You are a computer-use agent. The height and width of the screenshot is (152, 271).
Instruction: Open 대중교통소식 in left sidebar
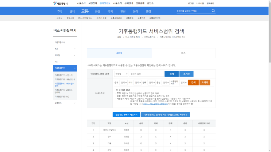tap(60, 43)
